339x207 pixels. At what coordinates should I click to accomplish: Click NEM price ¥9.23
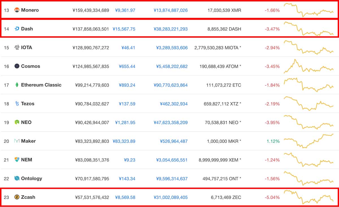[x=130, y=160]
